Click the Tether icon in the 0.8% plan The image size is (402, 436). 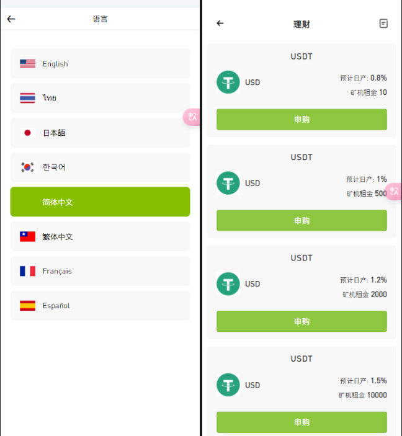pos(228,82)
